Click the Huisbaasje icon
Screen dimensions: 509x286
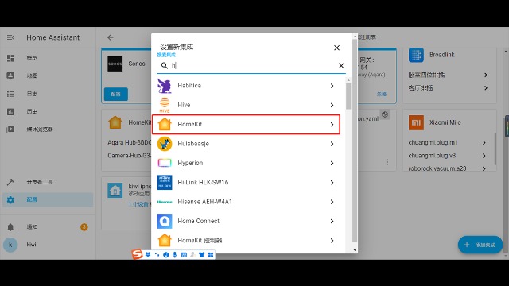point(165,144)
